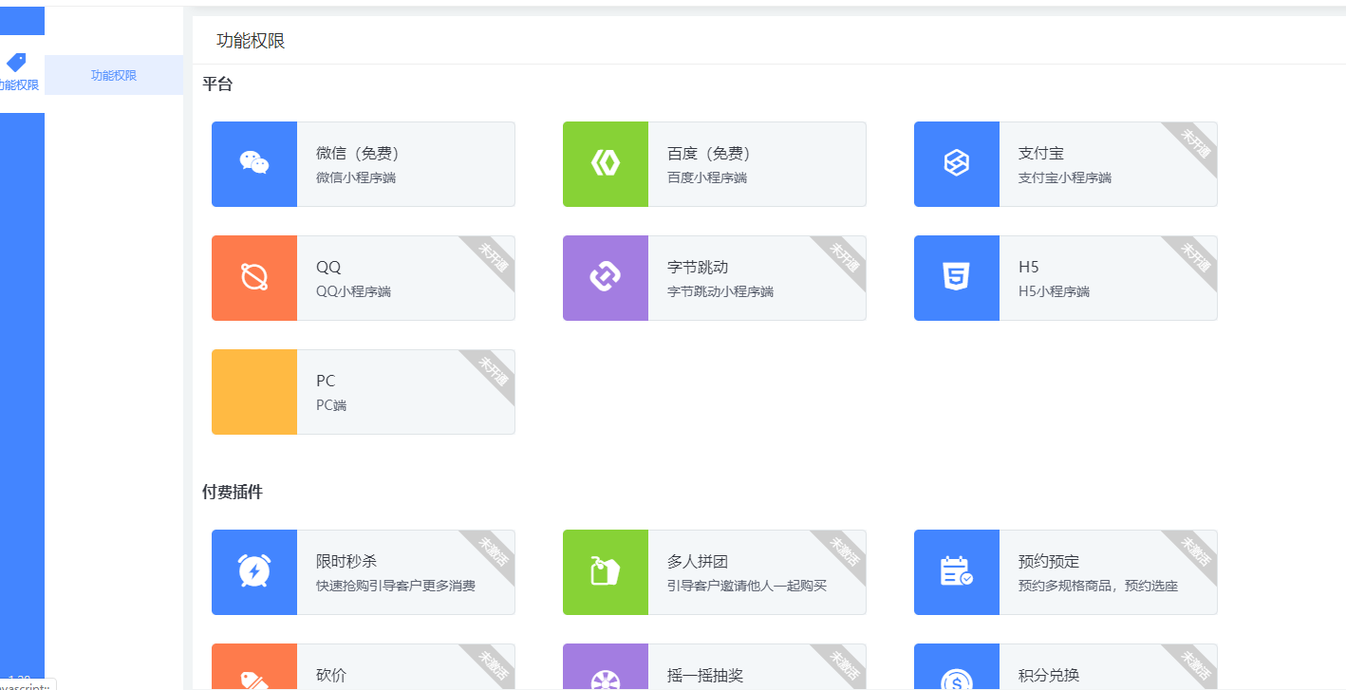Click the H5 card title text

pyautogui.click(x=1029, y=267)
